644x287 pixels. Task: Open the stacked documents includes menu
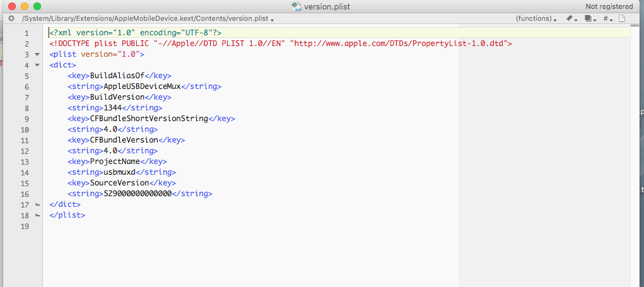590,18
